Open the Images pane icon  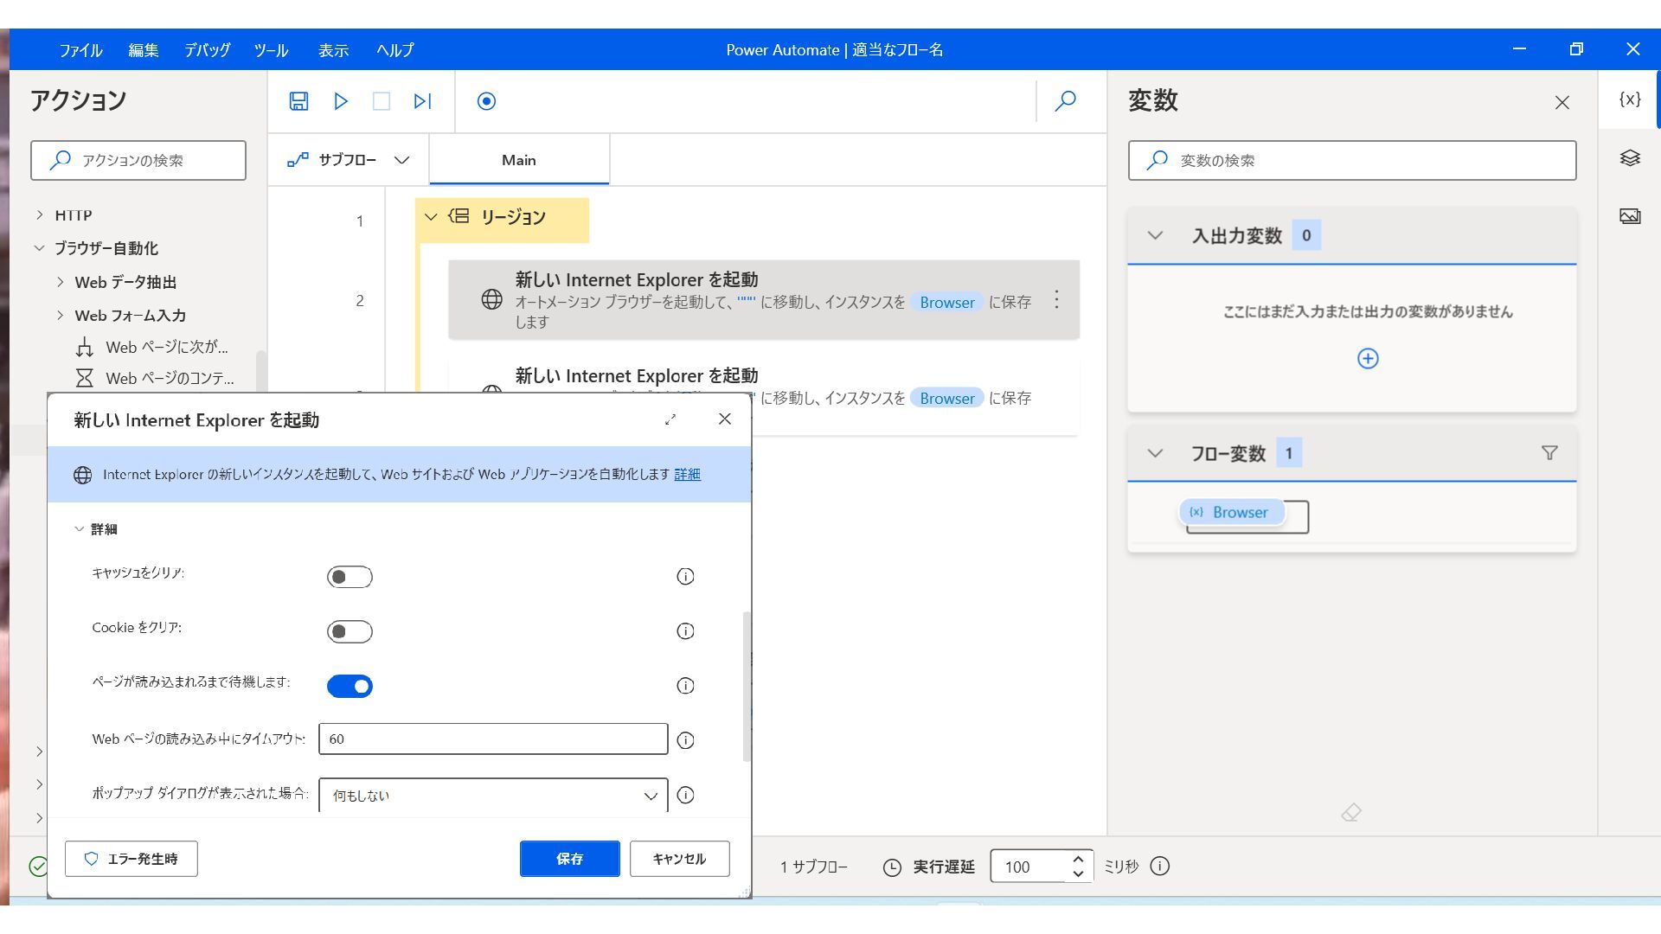click(1630, 216)
